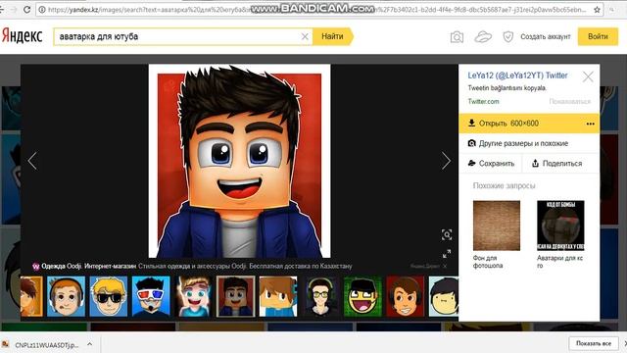The height and width of the screenshot is (353, 627).
Task: Open the Фон для фотошопа thumbnail
Action: click(x=497, y=226)
